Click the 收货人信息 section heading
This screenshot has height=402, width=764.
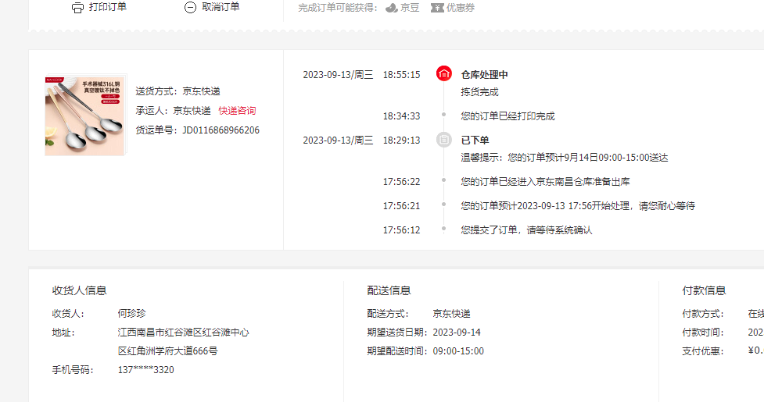pos(79,290)
